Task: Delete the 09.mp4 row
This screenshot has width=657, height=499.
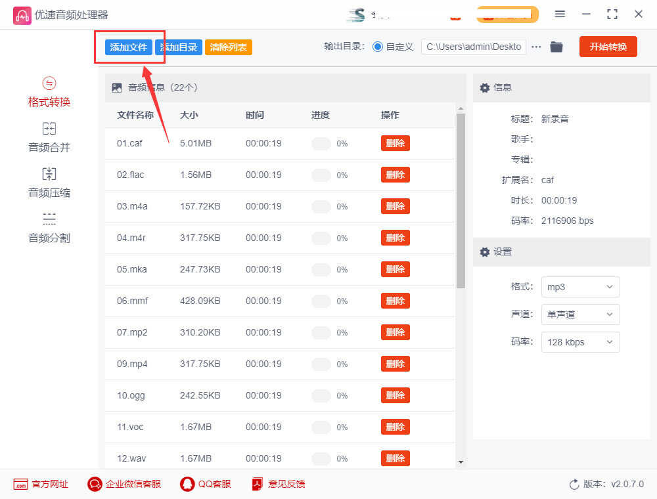Action: pos(395,364)
